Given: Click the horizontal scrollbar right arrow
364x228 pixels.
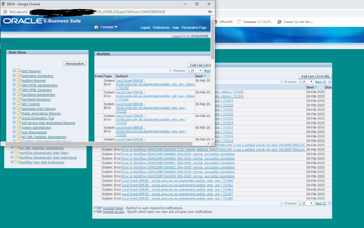Looking at the screenshot, I should pyautogui.click(x=208, y=144).
